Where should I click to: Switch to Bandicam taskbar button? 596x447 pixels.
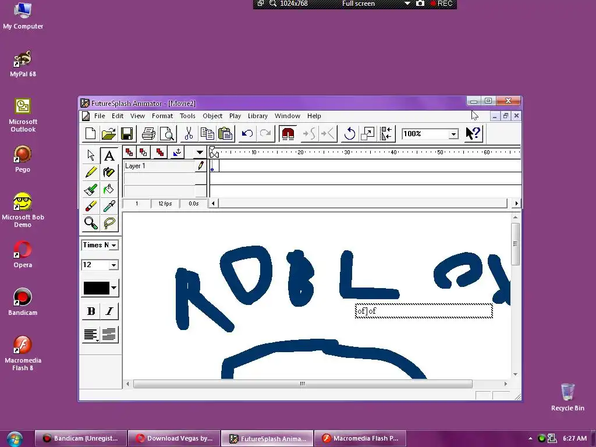tap(80, 438)
